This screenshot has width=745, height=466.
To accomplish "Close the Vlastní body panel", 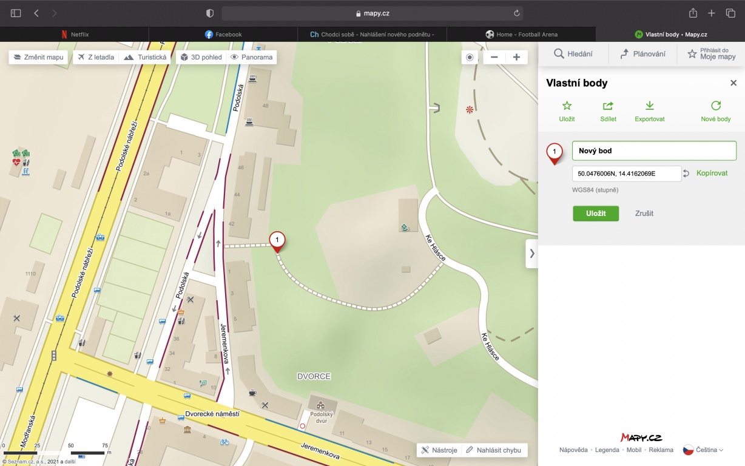I will pos(733,83).
